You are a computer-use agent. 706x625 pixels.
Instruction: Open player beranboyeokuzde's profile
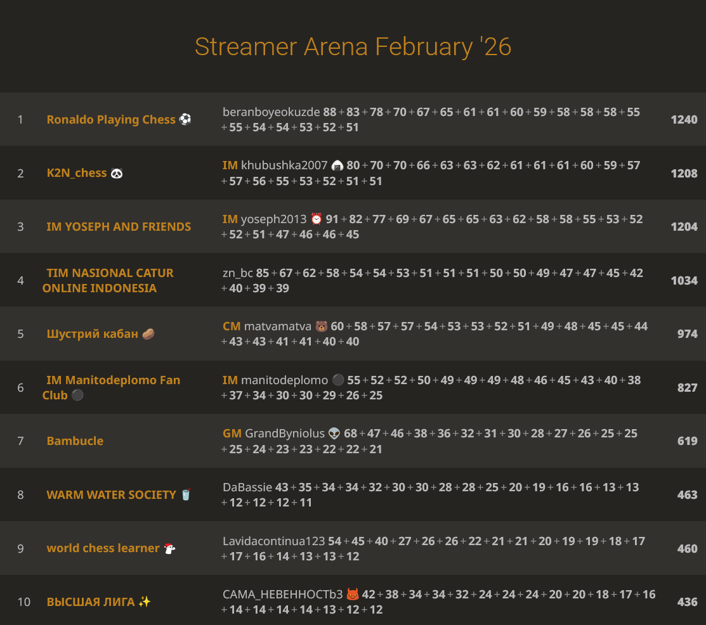[271, 112]
